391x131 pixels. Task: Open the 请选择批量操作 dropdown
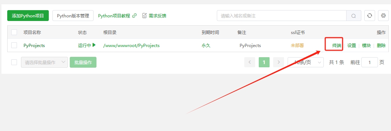[x=44, y=62]
